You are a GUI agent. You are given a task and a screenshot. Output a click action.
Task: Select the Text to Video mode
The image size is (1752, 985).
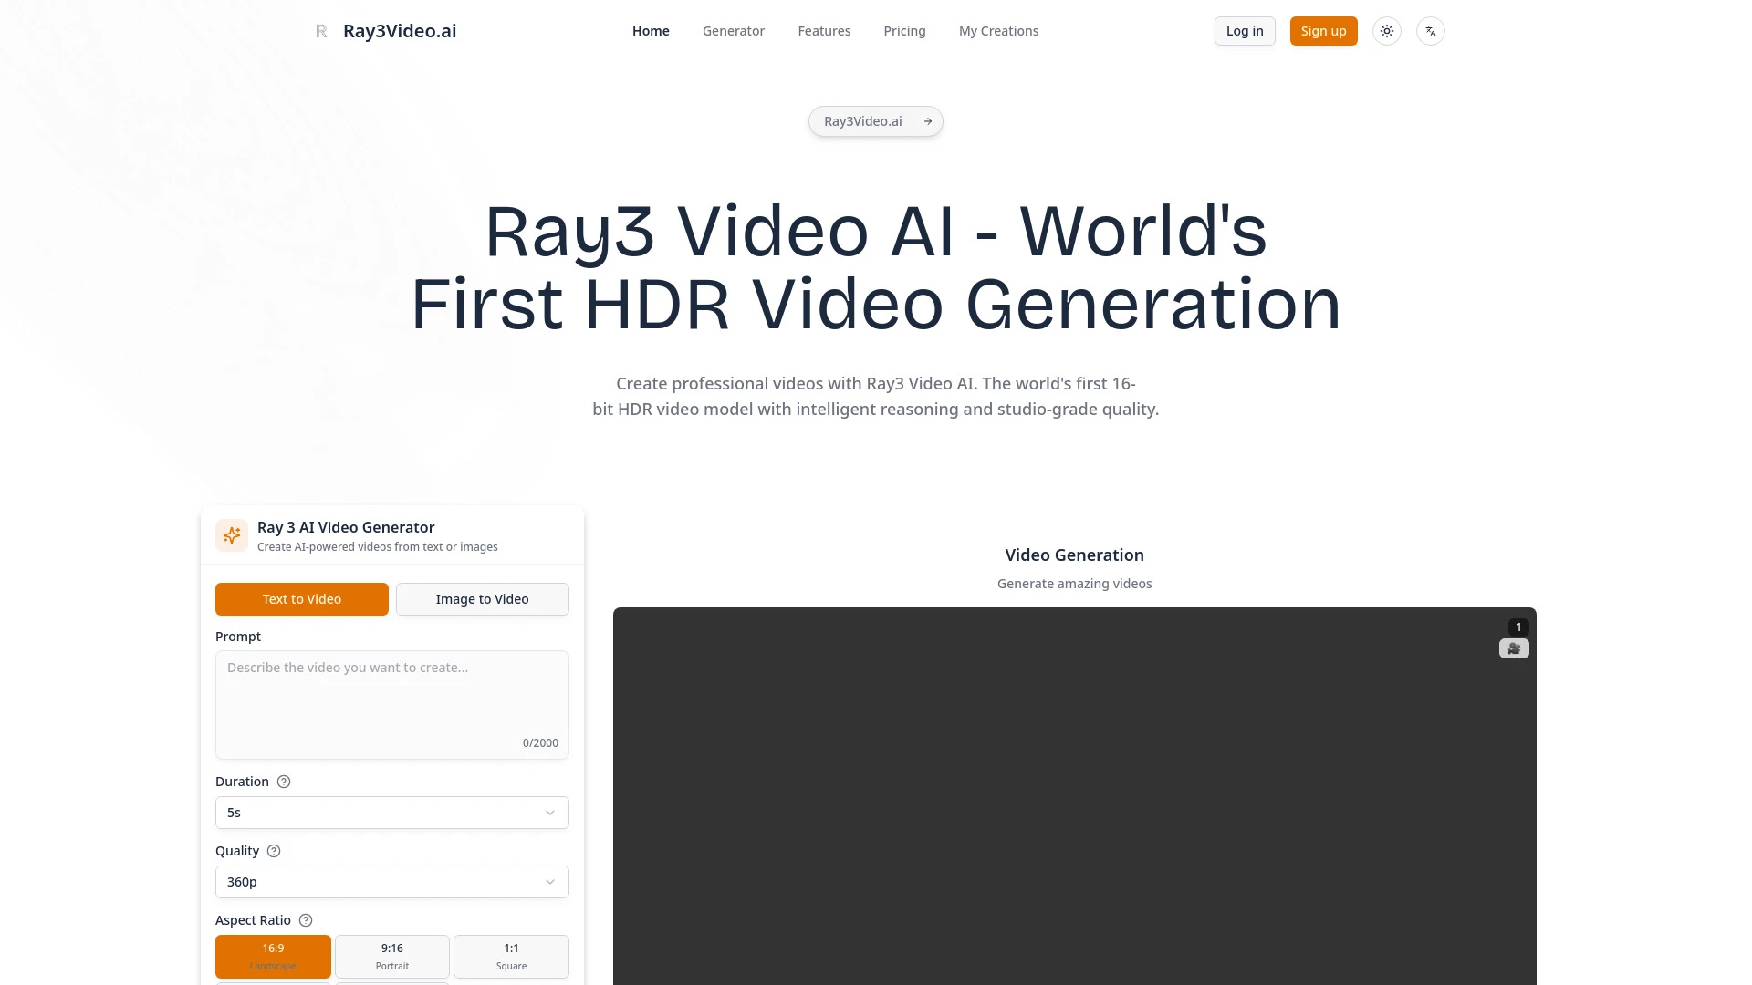coord(301,599)
